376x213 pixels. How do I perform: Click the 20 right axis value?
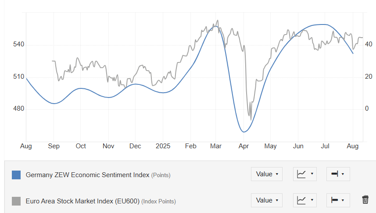pos(369,77)
